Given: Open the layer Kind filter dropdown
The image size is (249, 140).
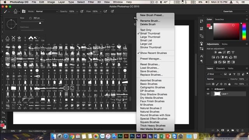Looking at the screenshot, I should 214,74.
